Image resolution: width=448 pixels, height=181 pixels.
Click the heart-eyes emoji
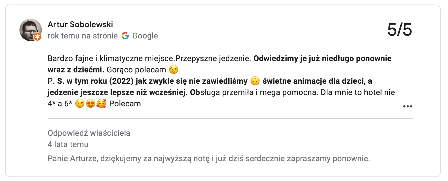[90, 104]
